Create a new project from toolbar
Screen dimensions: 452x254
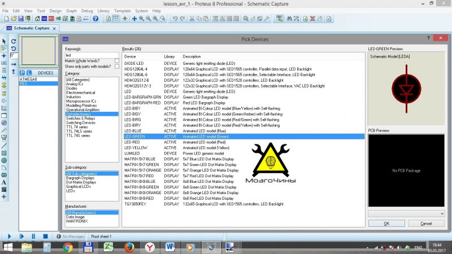tap(6, 19)
